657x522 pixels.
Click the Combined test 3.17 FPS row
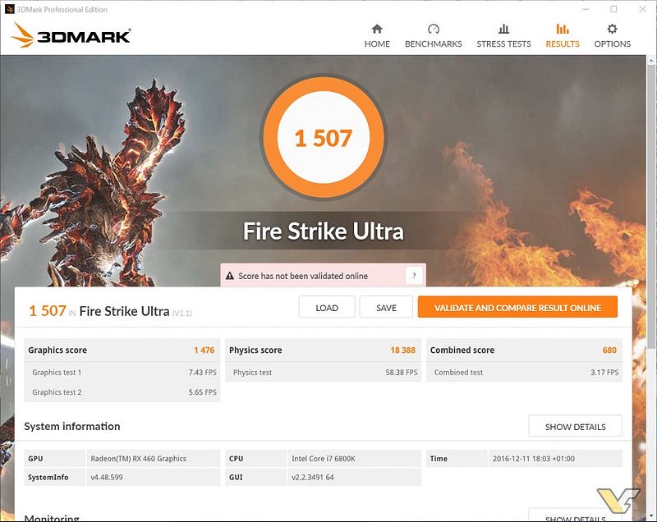pyautogui.click(x=524, y=372)
